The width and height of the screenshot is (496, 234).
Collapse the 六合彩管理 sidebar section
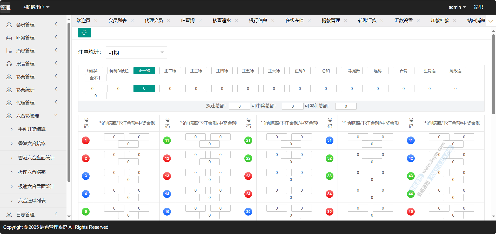(56, 115)
